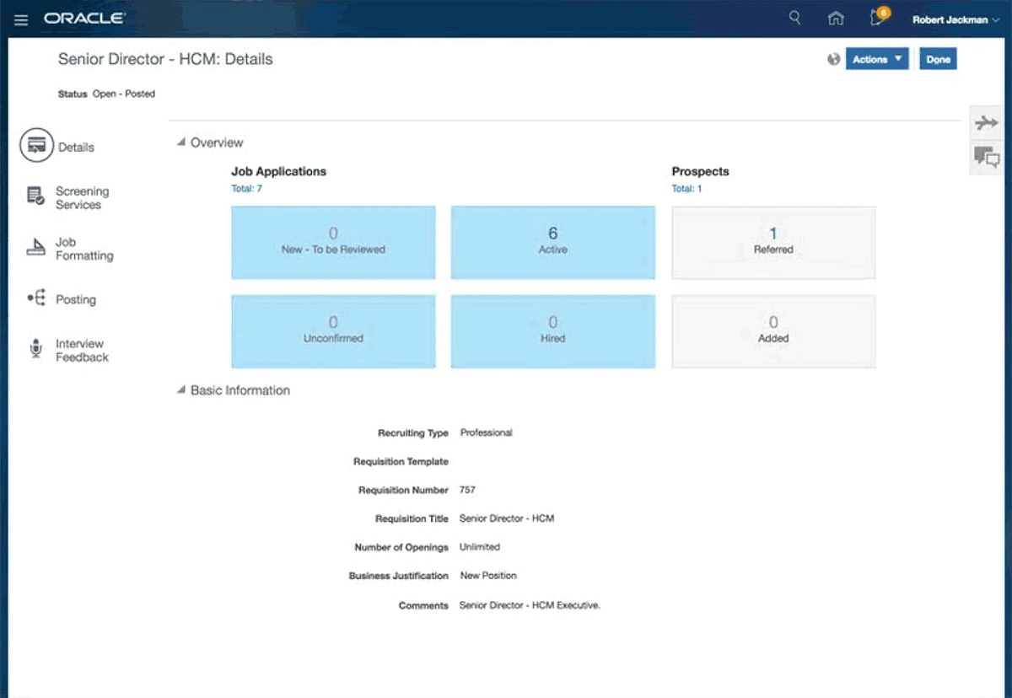Expand the Robert Jackman user menu
1012x698 pixels.
click(955, 19)
